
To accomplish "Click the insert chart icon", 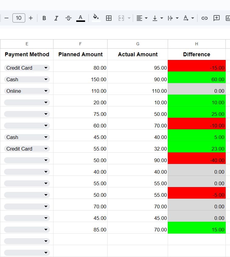I will [x=228, y=18].
